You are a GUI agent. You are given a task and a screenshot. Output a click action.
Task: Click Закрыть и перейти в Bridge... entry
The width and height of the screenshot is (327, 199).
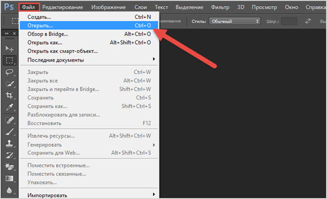pos(89,89)
